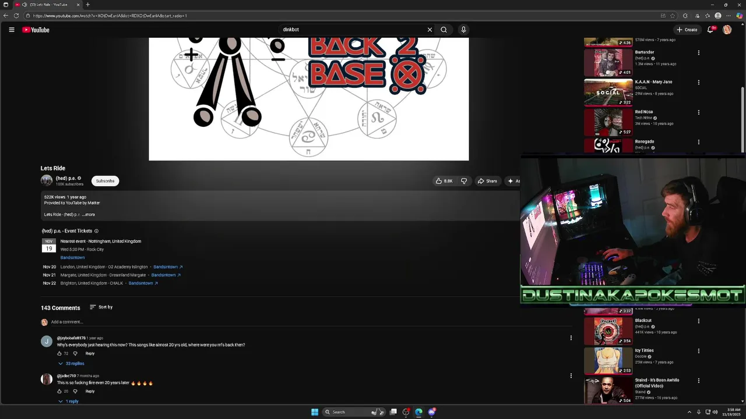Open Blackout video title
The height and width of the screenshot is (419, 746).
(x=643, y=321)
